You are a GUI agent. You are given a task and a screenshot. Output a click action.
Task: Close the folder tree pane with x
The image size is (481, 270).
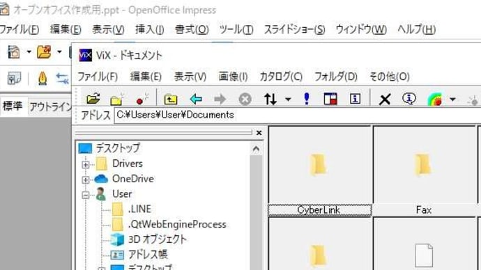click(x=259, y=132)
